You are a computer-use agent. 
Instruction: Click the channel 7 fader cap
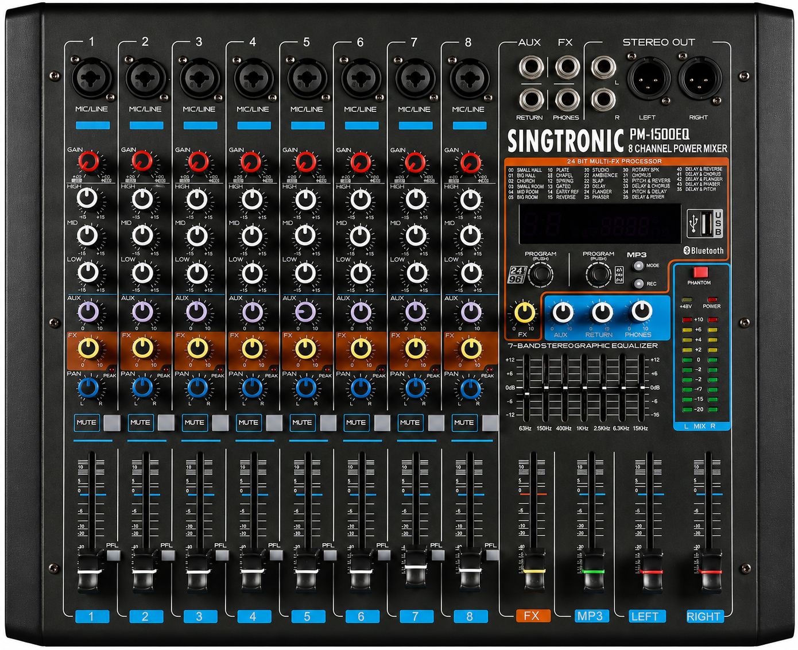pos(415,567)
